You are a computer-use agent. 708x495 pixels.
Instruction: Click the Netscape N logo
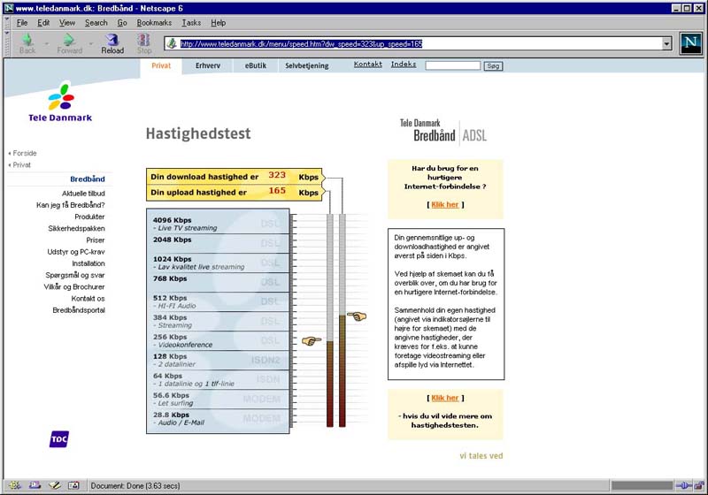[x=690, y=42]
